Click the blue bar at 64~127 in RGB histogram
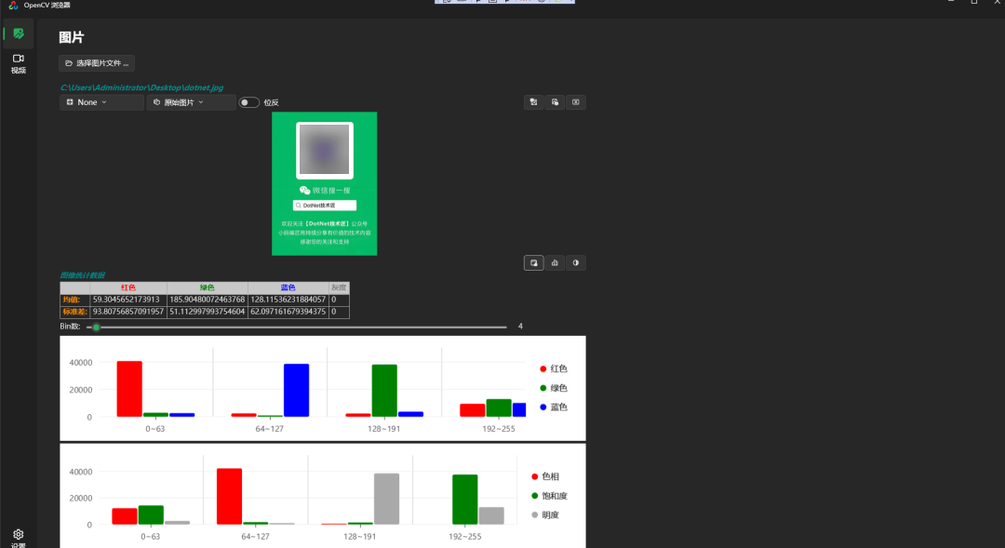 click(296, 391)
